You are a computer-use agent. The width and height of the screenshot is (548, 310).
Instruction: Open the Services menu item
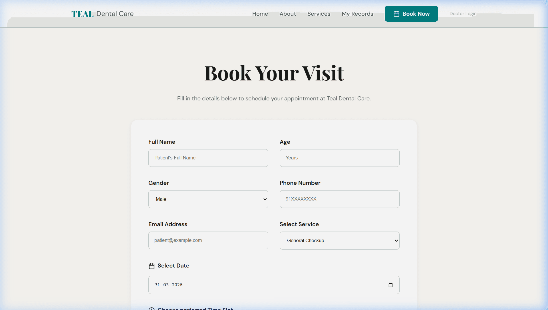(319, 14)
